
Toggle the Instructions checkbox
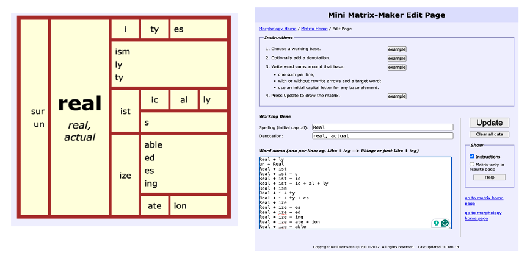472,156
